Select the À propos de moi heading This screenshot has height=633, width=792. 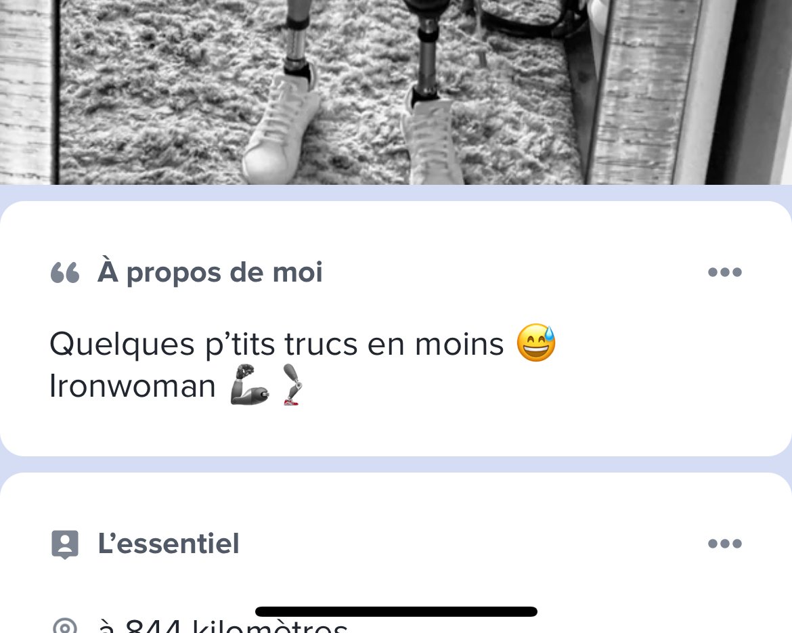click(x=210, y=273)
